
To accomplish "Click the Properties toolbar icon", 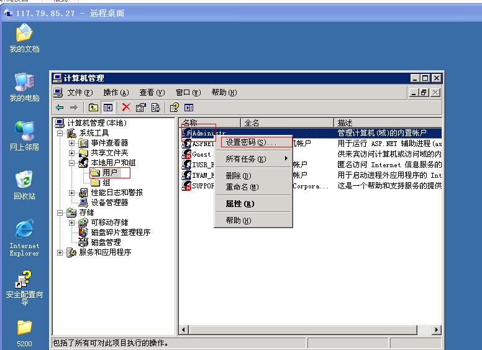I will point(141,108).
